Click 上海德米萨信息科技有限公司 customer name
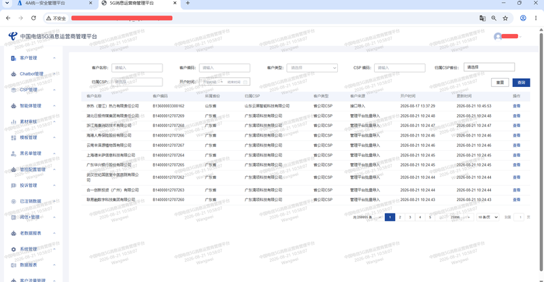The width and height of the screenshot is (544, 282). 111,156
